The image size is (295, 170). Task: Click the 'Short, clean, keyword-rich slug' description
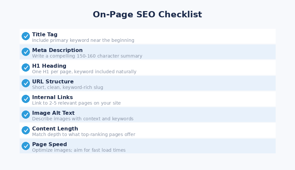click(68, 87)
